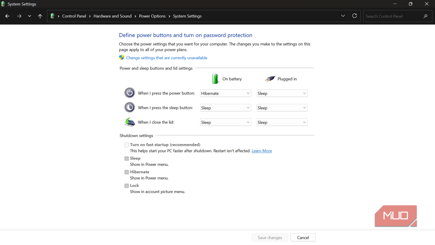
Task: Click 'Show in account picture menu.' text
Action: (157, 192)
